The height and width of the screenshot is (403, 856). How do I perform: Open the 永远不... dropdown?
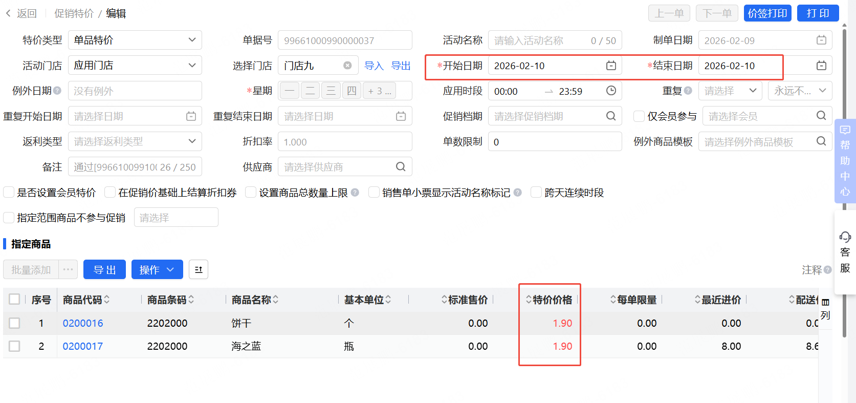pyautogui.click(x=800, y=91)
